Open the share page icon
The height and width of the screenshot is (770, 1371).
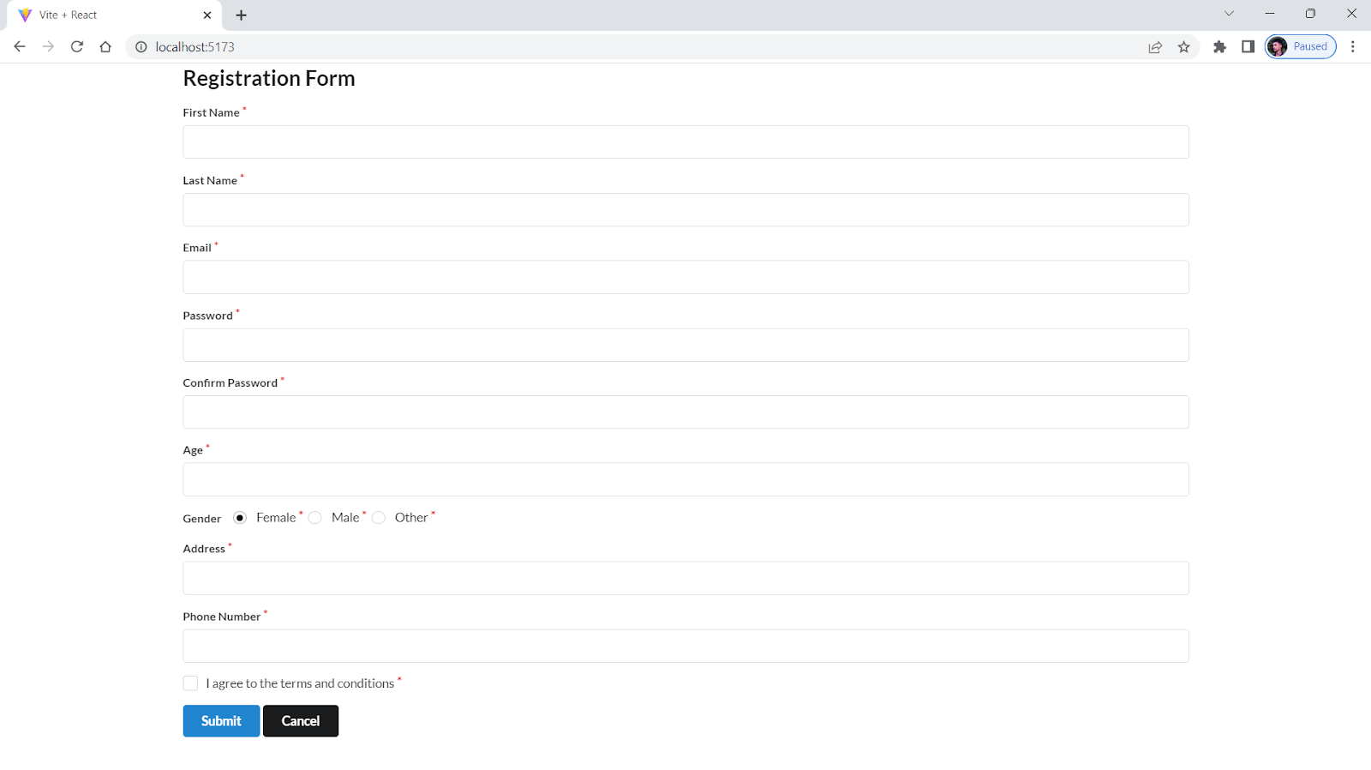1155,47
